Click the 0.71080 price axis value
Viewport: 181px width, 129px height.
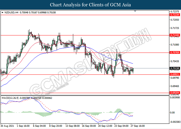tap(175, 45)
